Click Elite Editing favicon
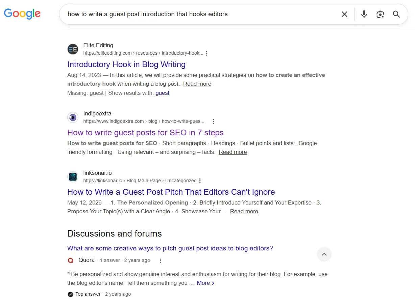415x299 pixels. pos(73,49)
